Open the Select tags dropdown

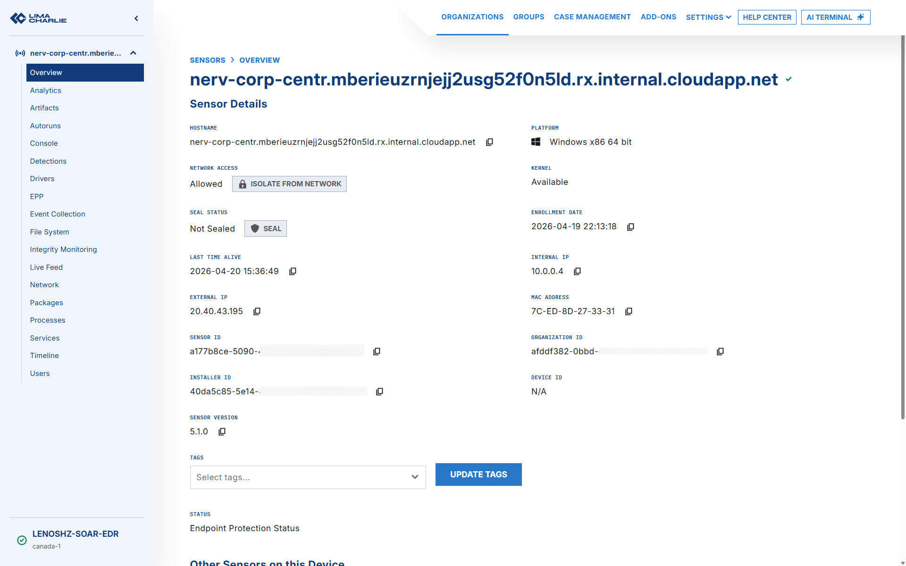(308, 477)
